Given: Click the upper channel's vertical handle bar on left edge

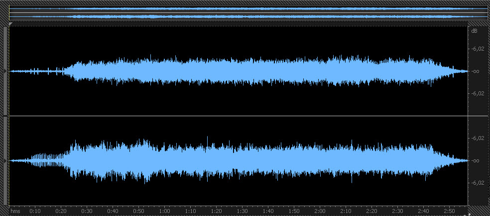Looking at the screenshot, I should pos(5,71).
